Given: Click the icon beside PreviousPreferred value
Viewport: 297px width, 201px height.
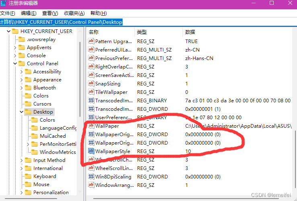Looking at the screenshot, I should [91, 58].
